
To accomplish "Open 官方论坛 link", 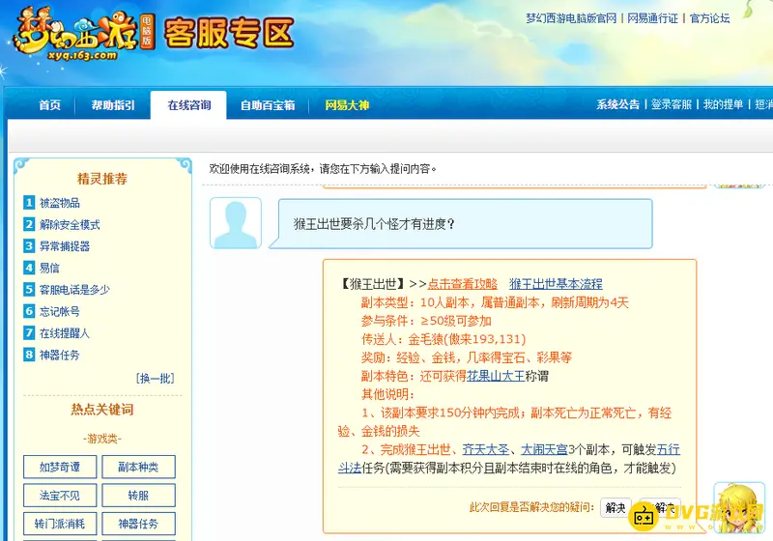I will [x=709, y=18].
